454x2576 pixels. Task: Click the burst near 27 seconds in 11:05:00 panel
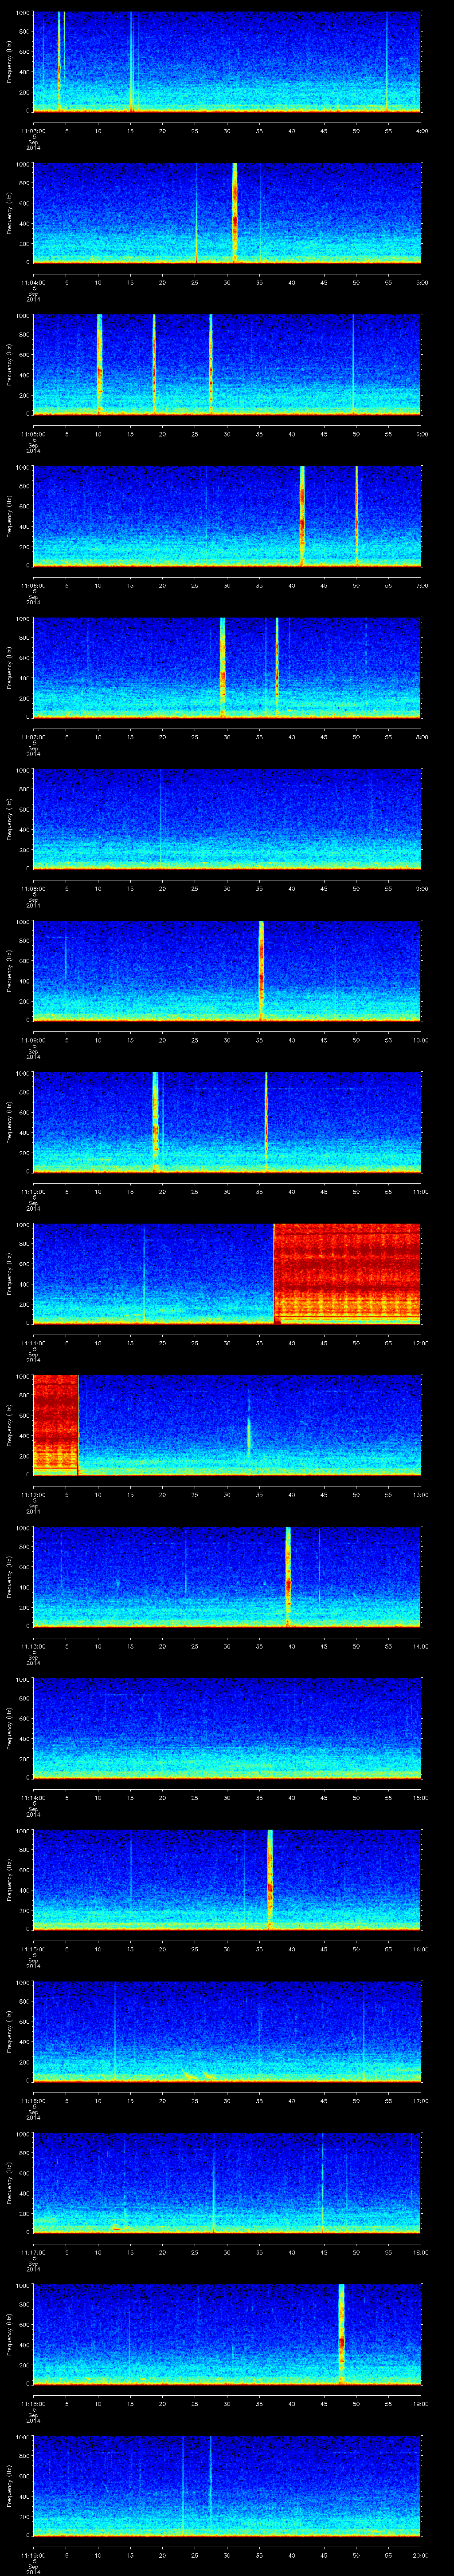[211, 363]
